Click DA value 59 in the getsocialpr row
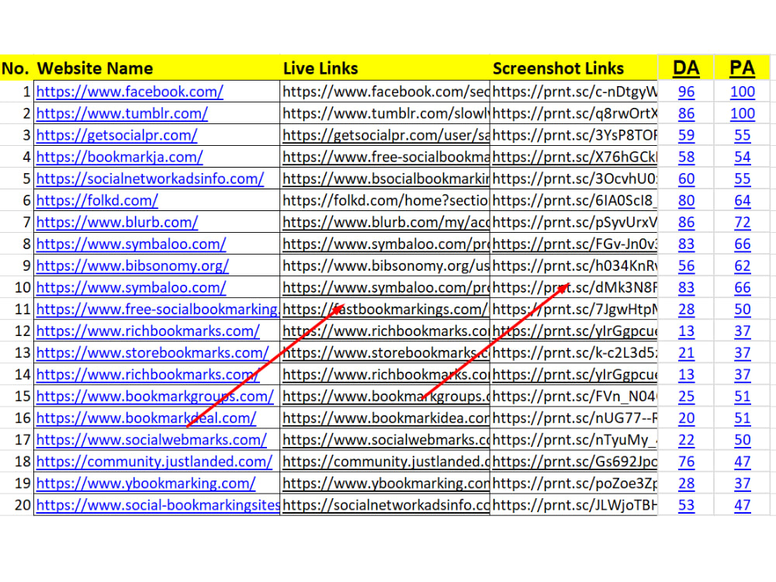Screen dimensions: 776x582 pyautogui.click(x=686, y=135)
